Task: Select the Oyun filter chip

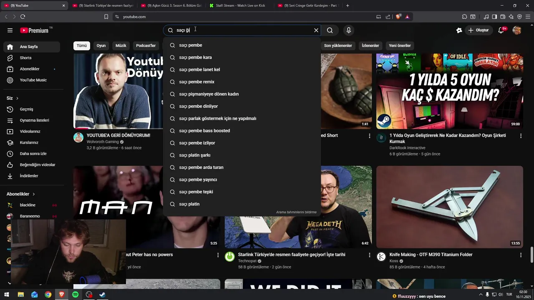Action: (x=101, y=45)
